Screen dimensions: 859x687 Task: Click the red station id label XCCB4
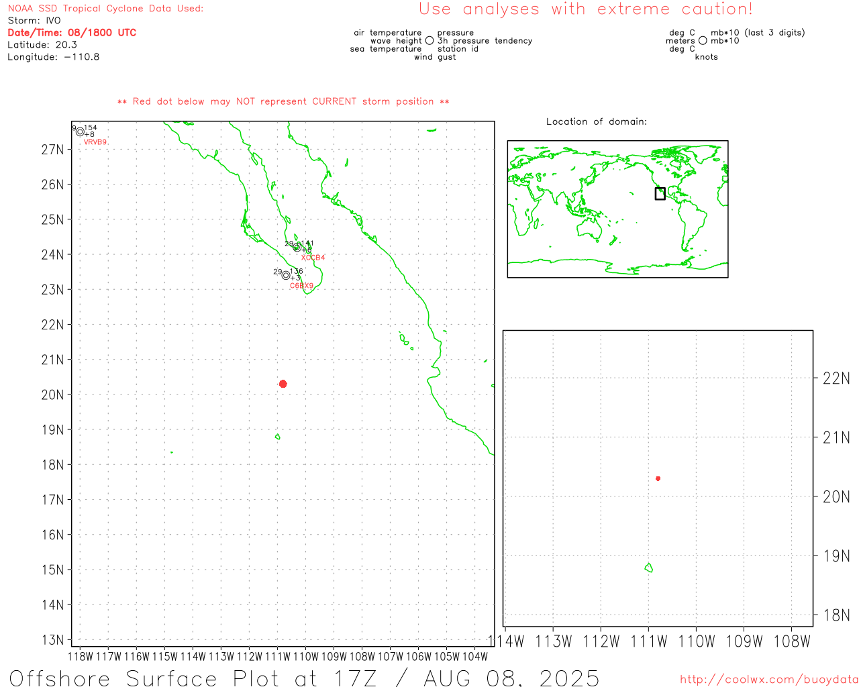point(313,258)
